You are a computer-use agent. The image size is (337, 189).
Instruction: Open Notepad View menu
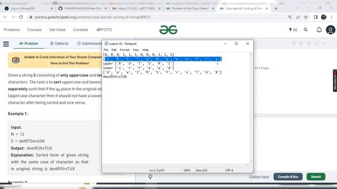[136, 50]
